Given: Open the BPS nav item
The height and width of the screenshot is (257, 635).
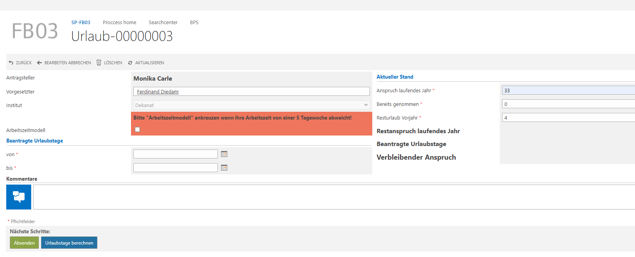Looking at the screenshot, I should click(x=194, y=23).
